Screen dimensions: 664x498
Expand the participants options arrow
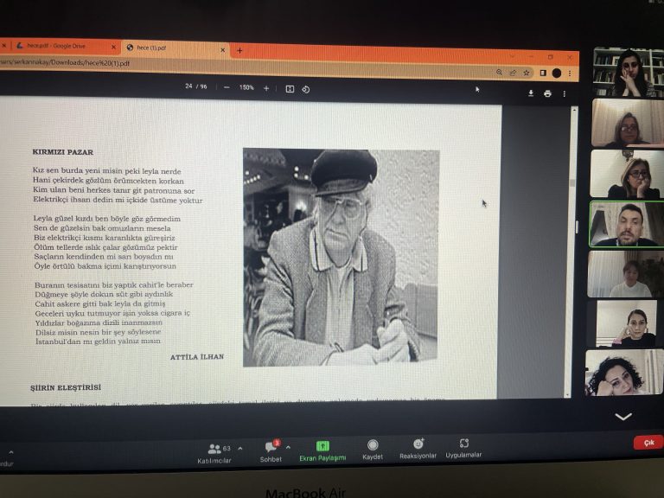pos(240,449)
